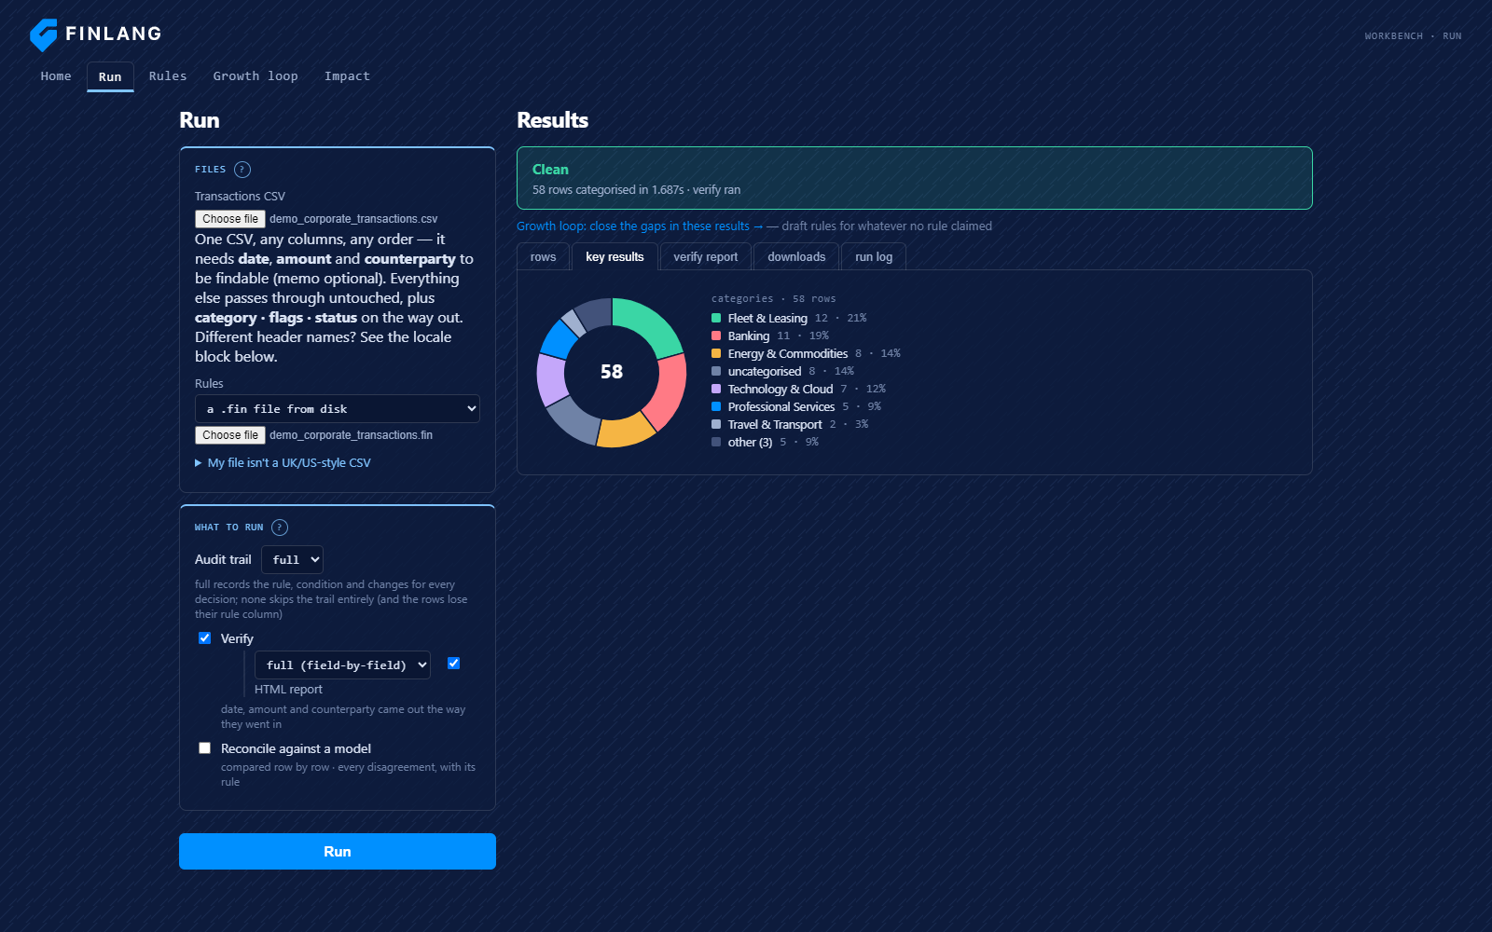Screen dimensions: 1492x932
Task: Toggle the Verify checkbox
Action: 204,638
